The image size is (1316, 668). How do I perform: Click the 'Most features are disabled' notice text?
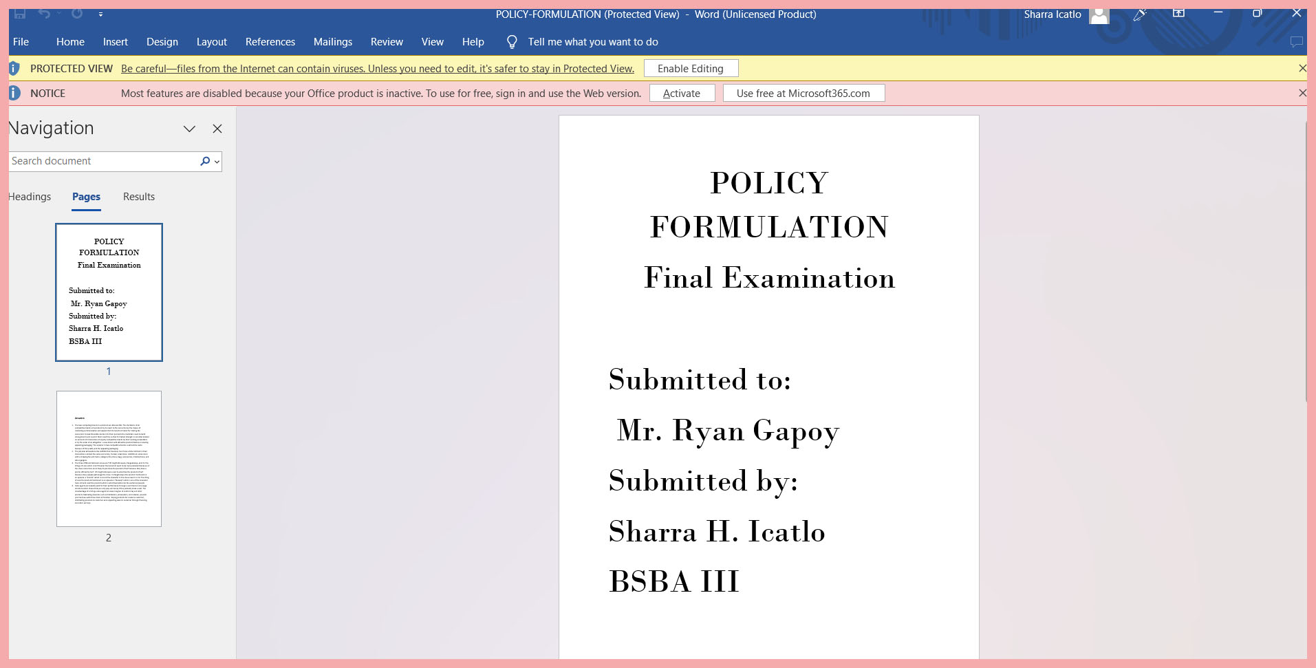[381, 94]
